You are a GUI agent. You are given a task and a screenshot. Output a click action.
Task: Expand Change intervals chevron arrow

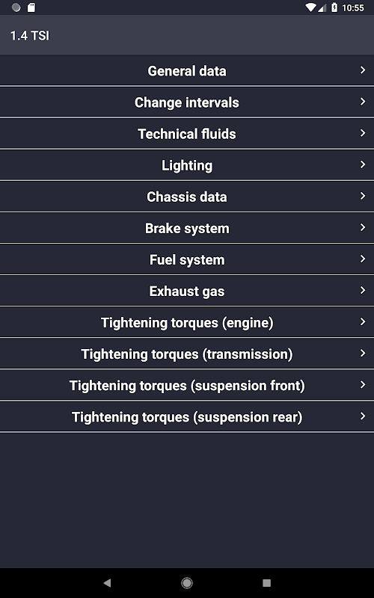(363, 102)
